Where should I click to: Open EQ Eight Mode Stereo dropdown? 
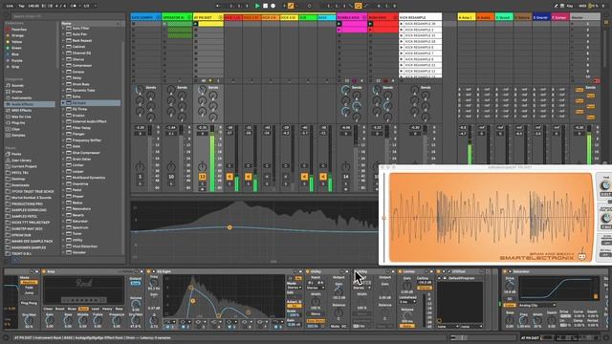(295, 288)
